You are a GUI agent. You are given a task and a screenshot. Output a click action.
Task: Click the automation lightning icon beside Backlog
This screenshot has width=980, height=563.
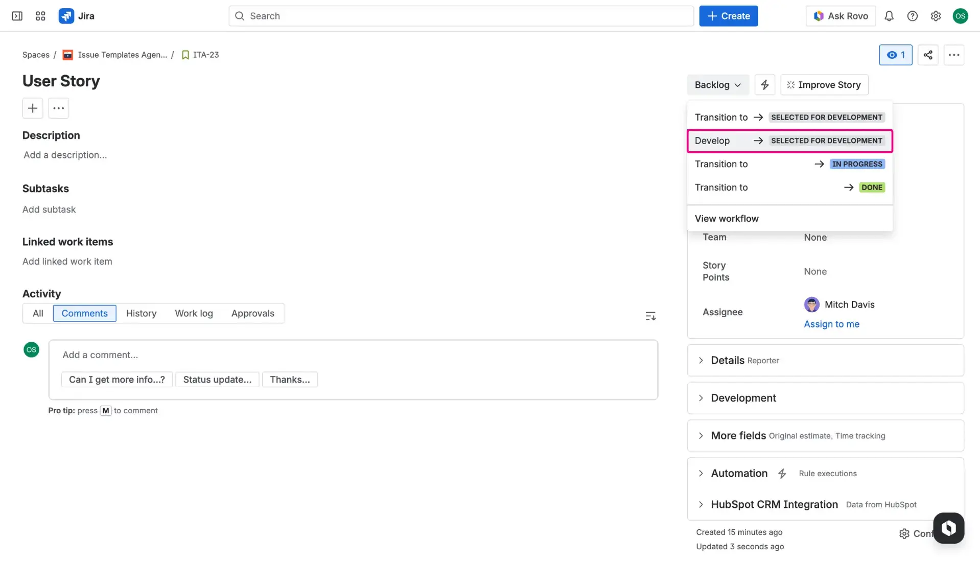tap(764, 84)
